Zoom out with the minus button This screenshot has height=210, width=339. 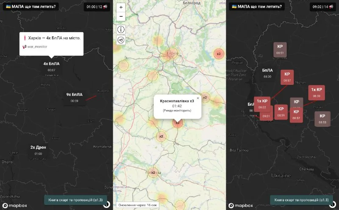tap(121, 16)
